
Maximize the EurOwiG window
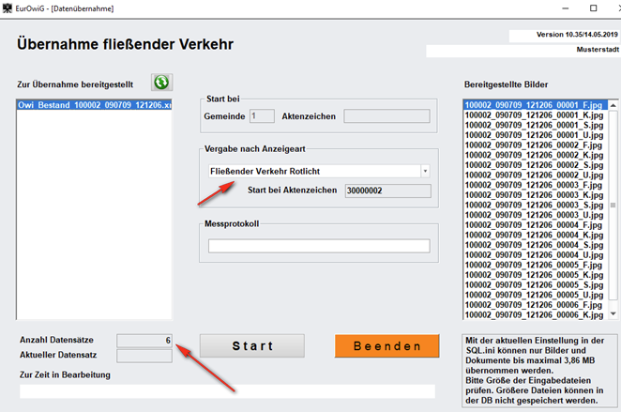592,8
